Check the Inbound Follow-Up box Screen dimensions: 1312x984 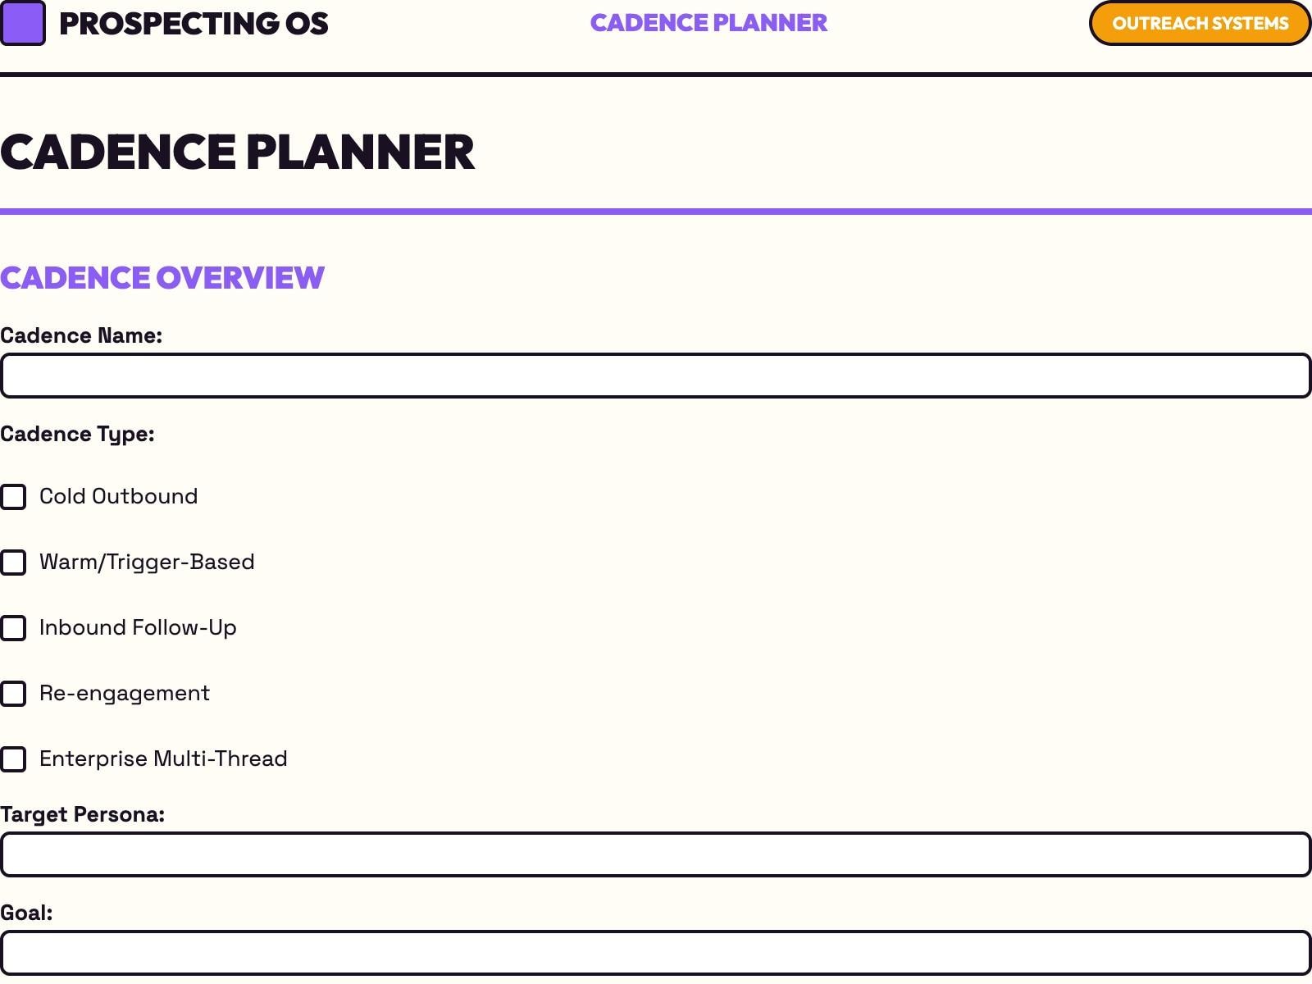(x=14, y=628)
